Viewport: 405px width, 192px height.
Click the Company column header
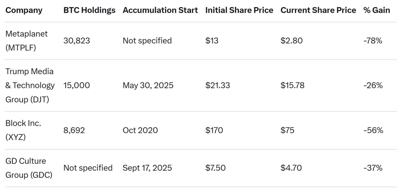click(24, 10)
